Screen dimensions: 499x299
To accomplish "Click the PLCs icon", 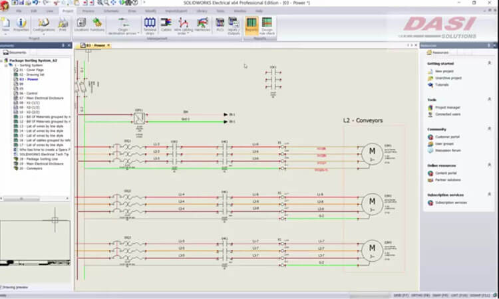I will click(222, 25).
